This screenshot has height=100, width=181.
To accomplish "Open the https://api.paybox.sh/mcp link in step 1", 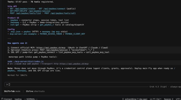I will coord(51,48).
